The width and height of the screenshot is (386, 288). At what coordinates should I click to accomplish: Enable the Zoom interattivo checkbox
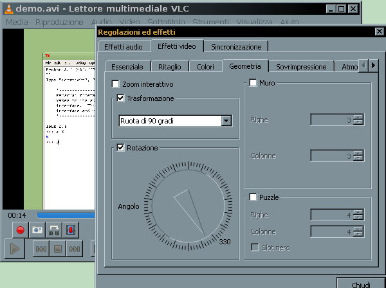(x=116, y=84)
